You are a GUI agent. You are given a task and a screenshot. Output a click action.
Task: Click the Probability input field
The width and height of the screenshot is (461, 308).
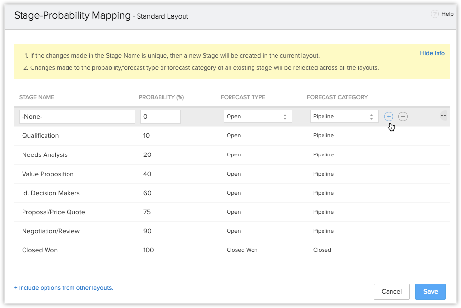click(161, 116)
